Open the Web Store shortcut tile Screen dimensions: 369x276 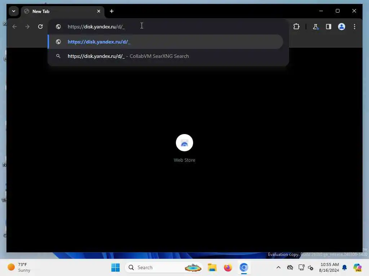184,148
